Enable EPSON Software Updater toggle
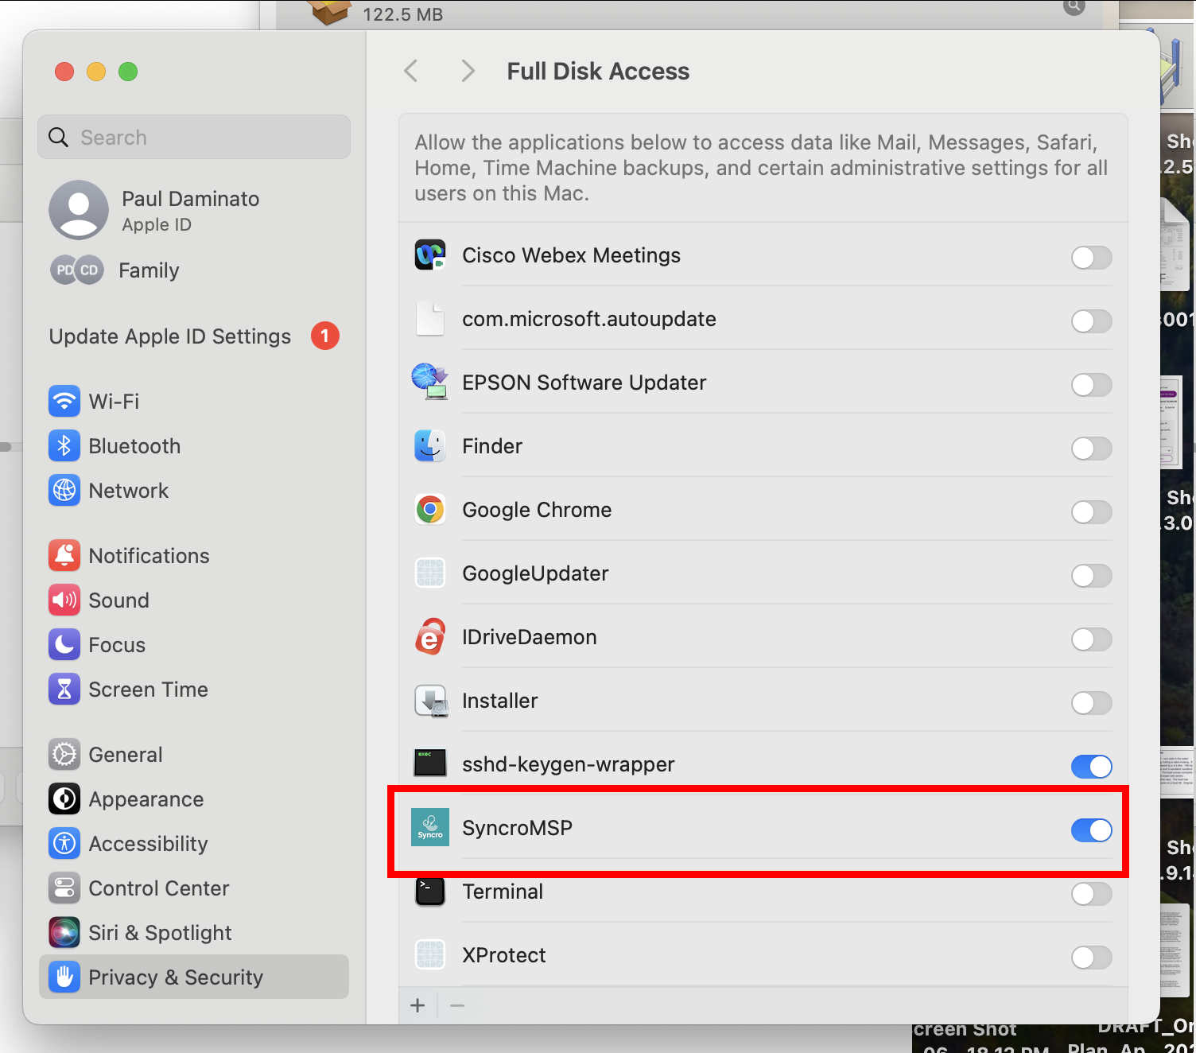This screenshot has width=1196, height=1053. [x=1091, y=385]
